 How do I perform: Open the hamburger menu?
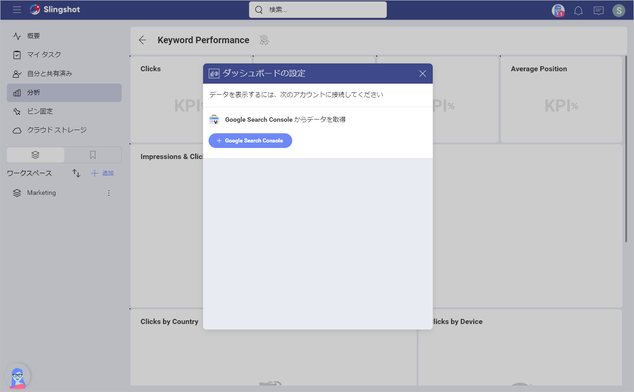(17, 10)
